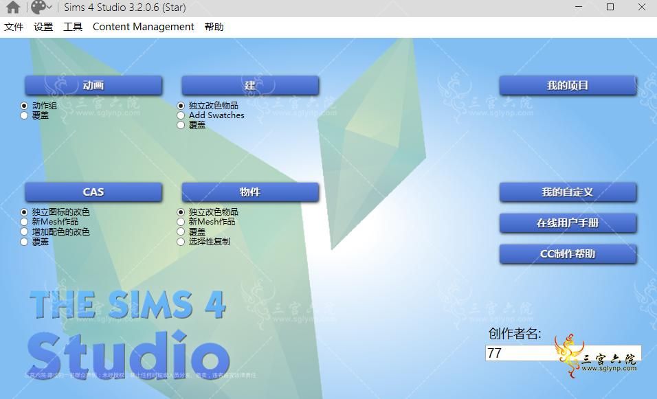Select 覆盖 under CAS

[24, 242]
